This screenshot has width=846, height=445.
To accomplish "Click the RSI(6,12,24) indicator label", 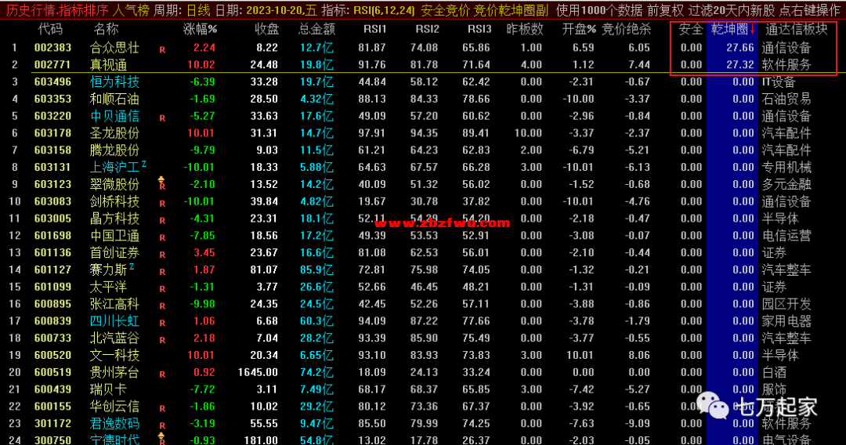I will 384,10.
